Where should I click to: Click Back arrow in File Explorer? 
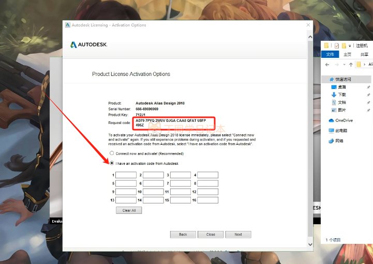click(x=327, y=65)
